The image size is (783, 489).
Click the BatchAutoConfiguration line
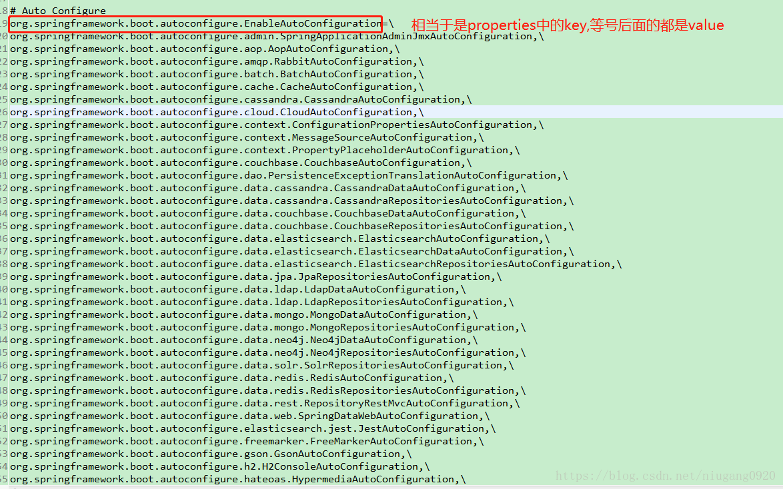pyautogui.click(x=217, y=74)
